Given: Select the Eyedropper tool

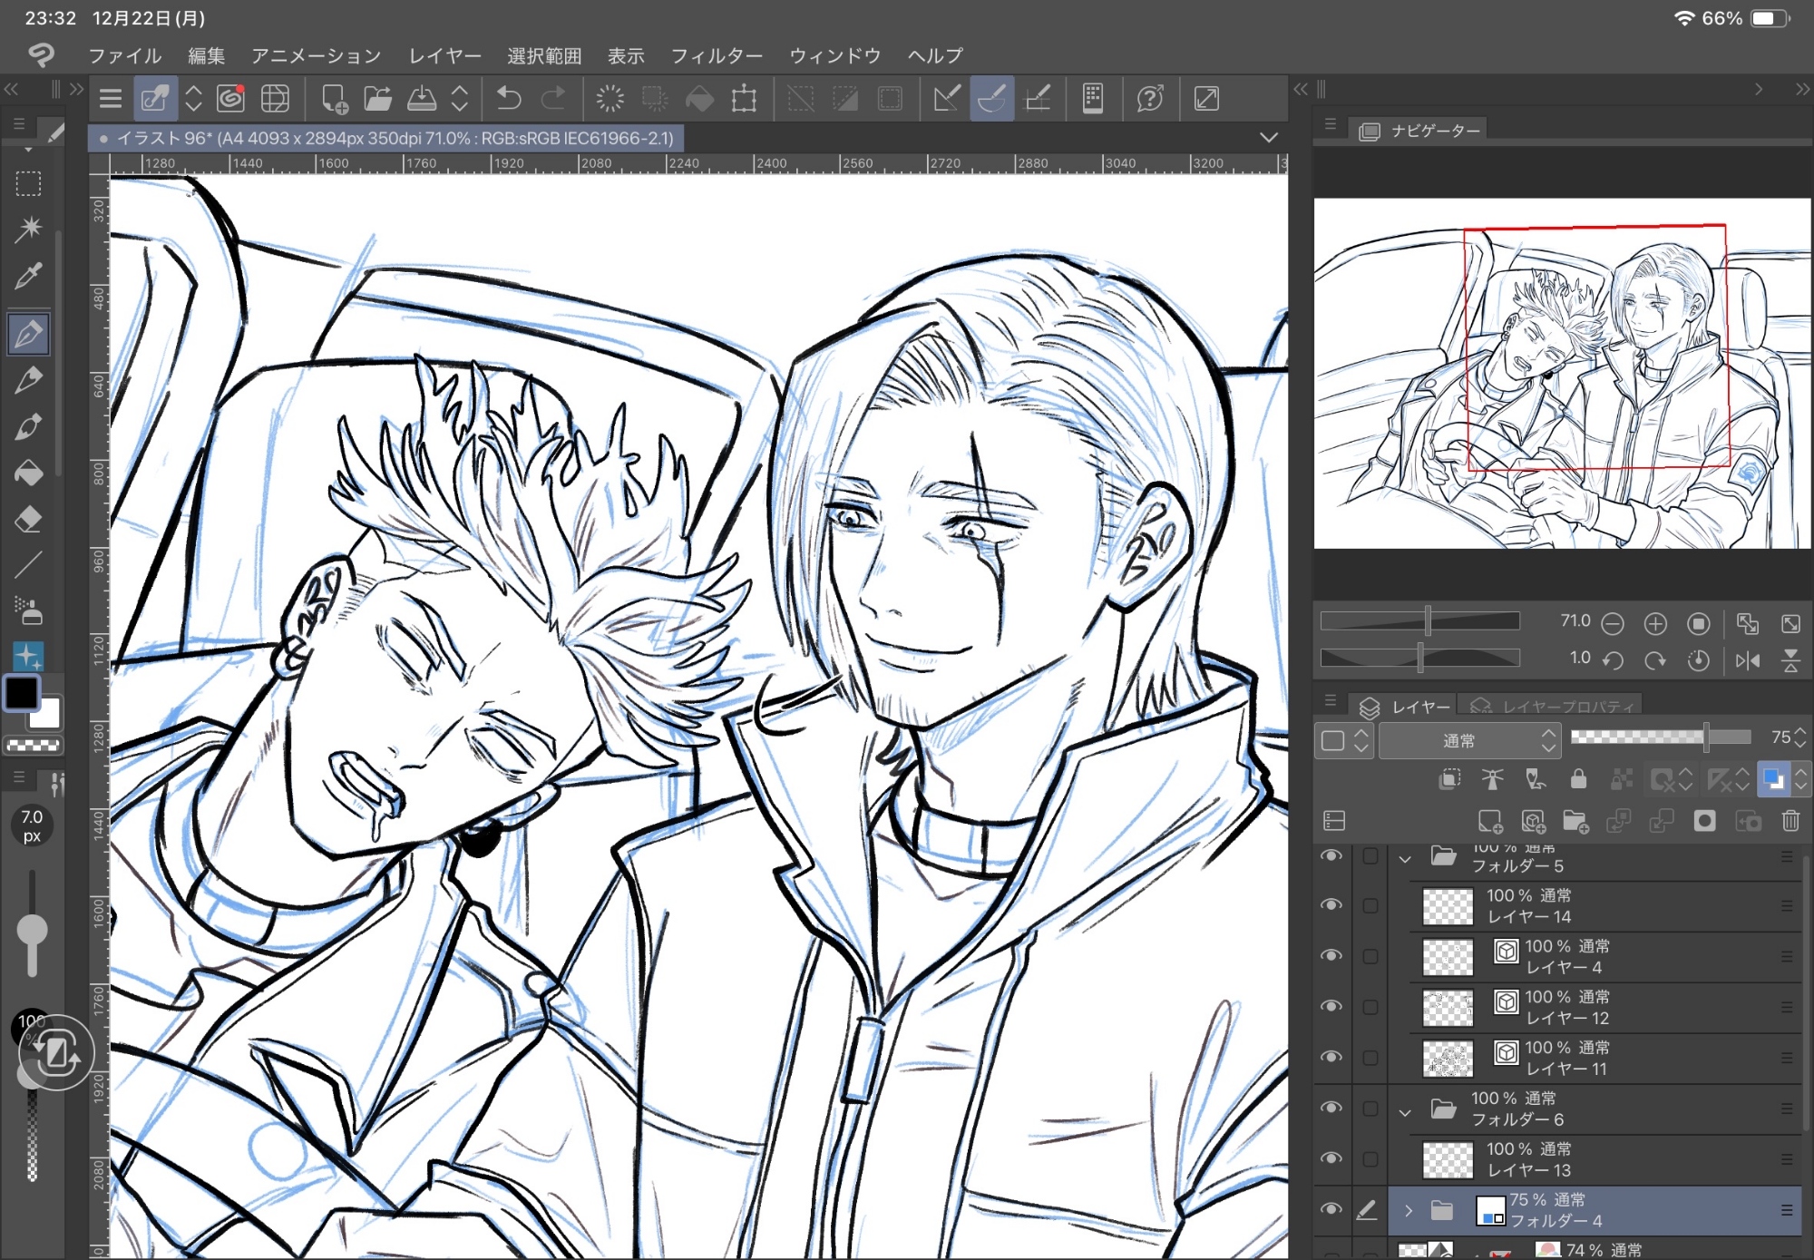Looking at the screenshot, I should 28,276.
